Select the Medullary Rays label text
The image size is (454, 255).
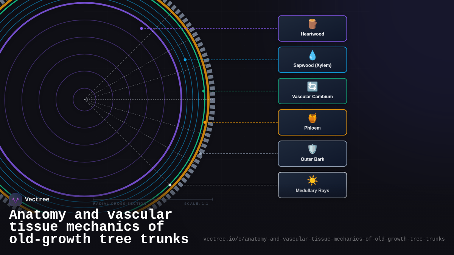coord(312,190)
